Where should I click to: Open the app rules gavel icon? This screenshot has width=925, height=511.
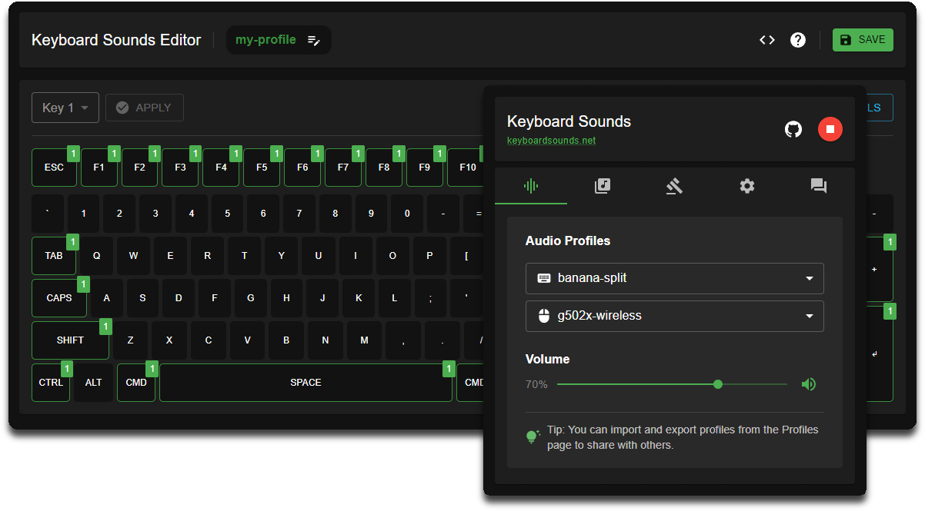pyautogui.click(x=674, y=186)
